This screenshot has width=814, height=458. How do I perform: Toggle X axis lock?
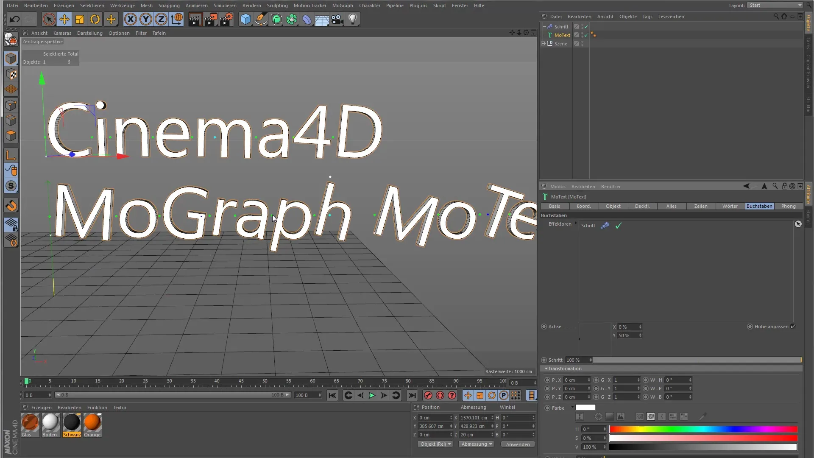click(x=131, y=19)
